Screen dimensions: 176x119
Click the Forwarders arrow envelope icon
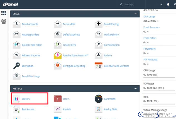point(58,24)
